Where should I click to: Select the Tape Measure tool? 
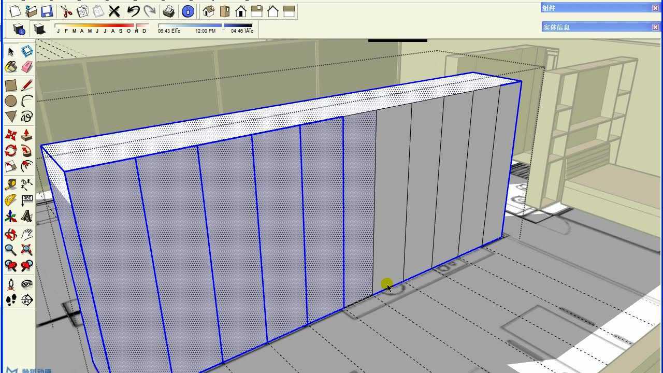pos(9,183)
